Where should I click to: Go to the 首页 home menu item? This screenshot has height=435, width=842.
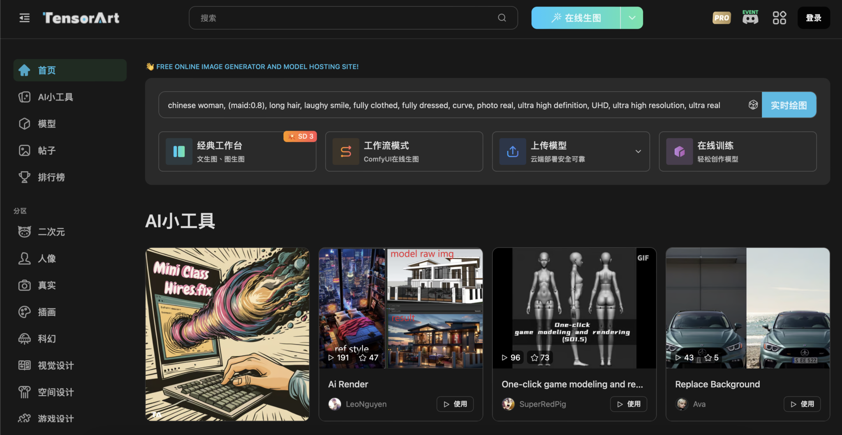click(46, 70)
